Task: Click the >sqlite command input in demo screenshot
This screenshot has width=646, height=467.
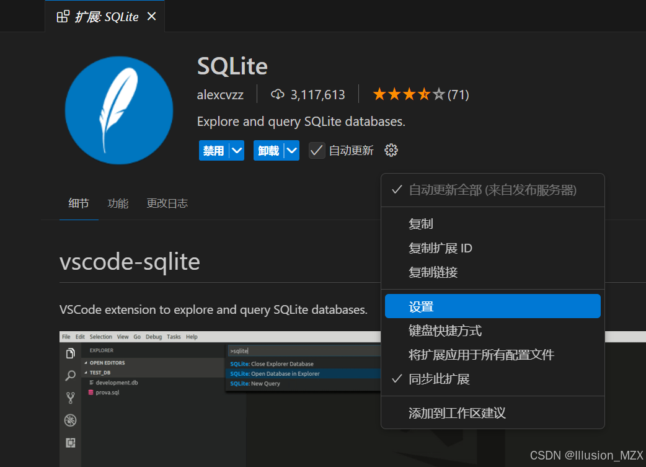Action: tap(304, 351)
